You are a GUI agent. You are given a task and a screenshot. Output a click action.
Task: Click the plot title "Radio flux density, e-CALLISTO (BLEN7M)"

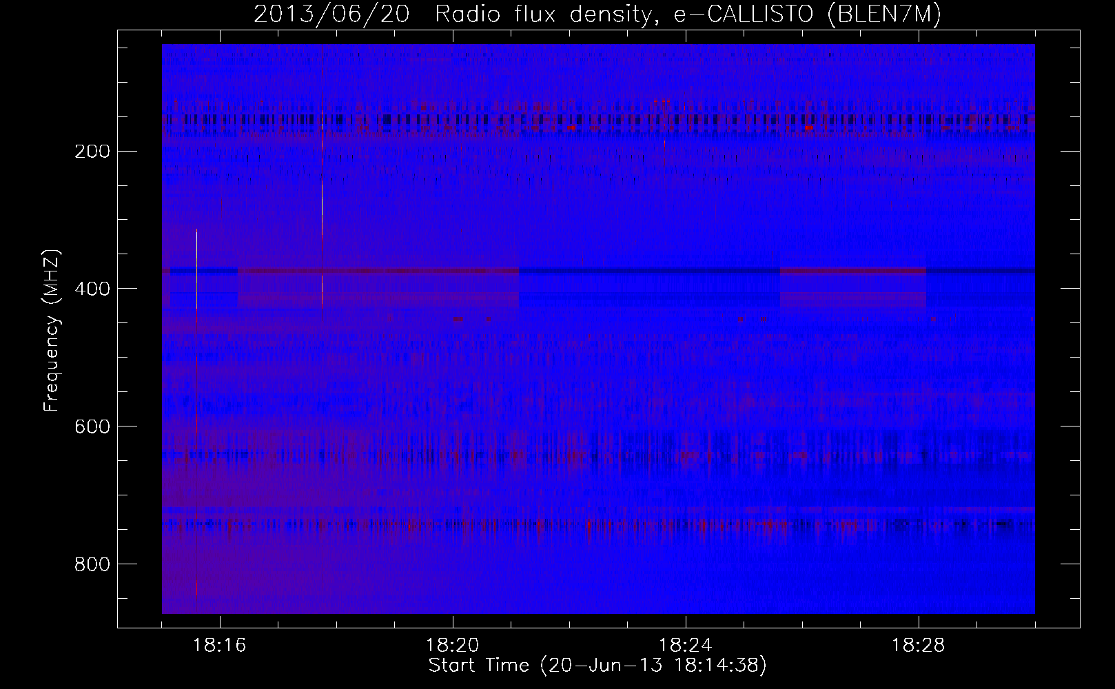(x=688, y=14)
